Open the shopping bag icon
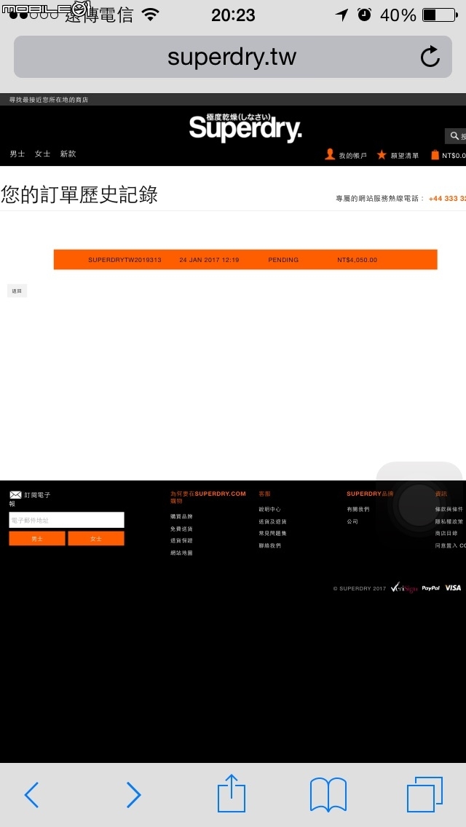The width and height of the screenshot is (466, 827). tap(435, 154)
